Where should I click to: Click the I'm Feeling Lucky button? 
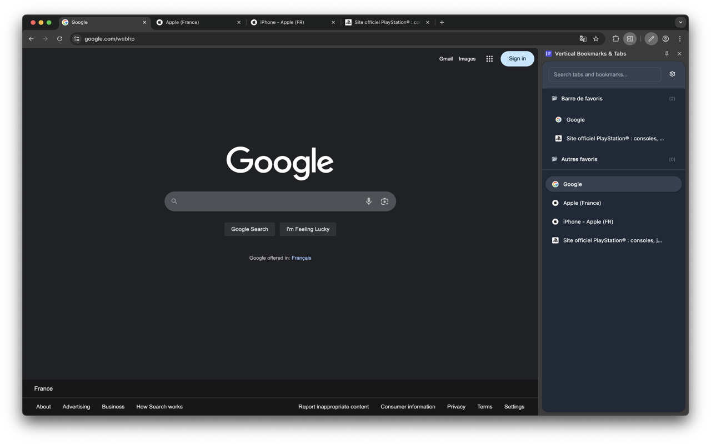coord(308,229)
